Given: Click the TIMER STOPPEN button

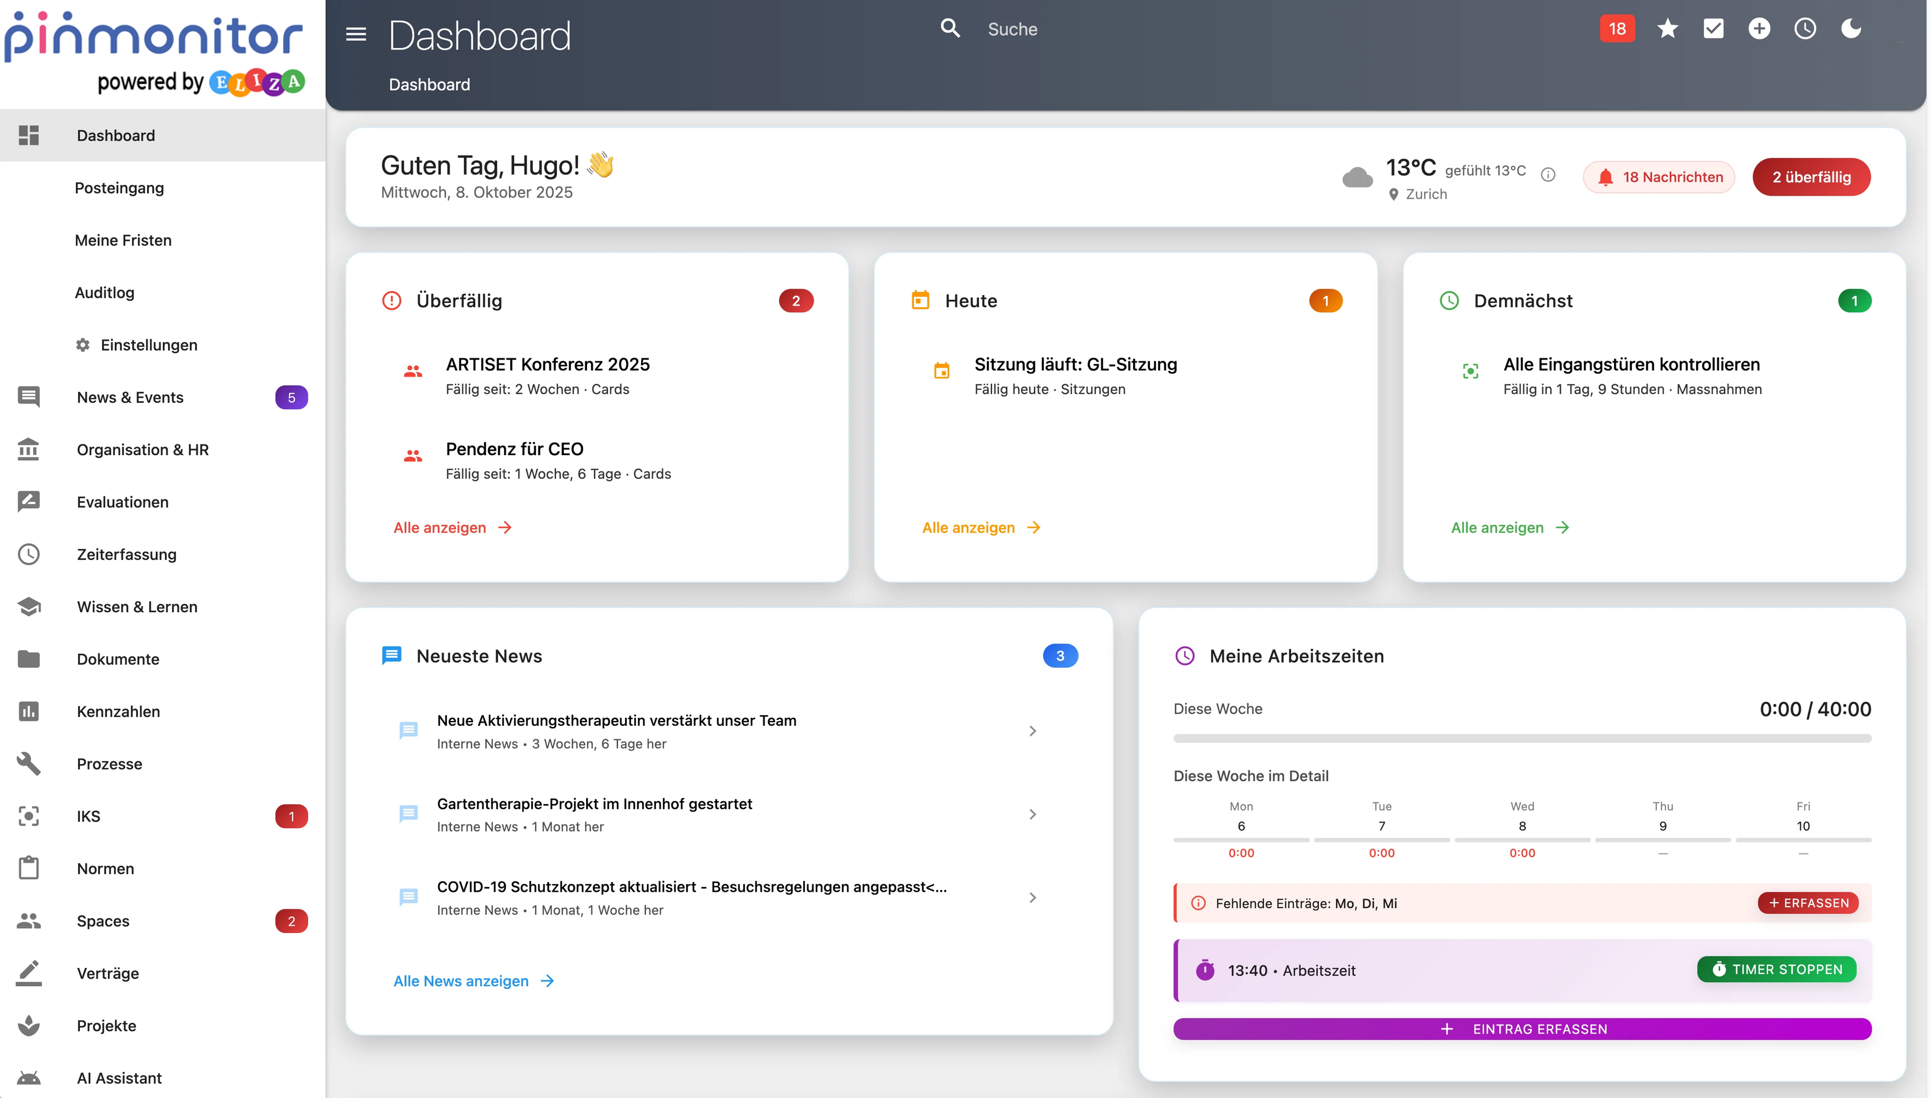Looking at the screenshot, I should [1776, 970].
